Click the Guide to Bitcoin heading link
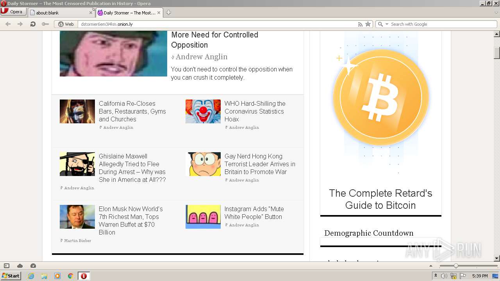Screen dimensions: 500x281 click(380, 199)
